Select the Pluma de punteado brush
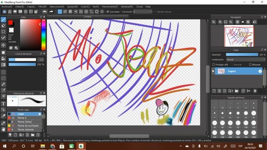 (24, 126)
